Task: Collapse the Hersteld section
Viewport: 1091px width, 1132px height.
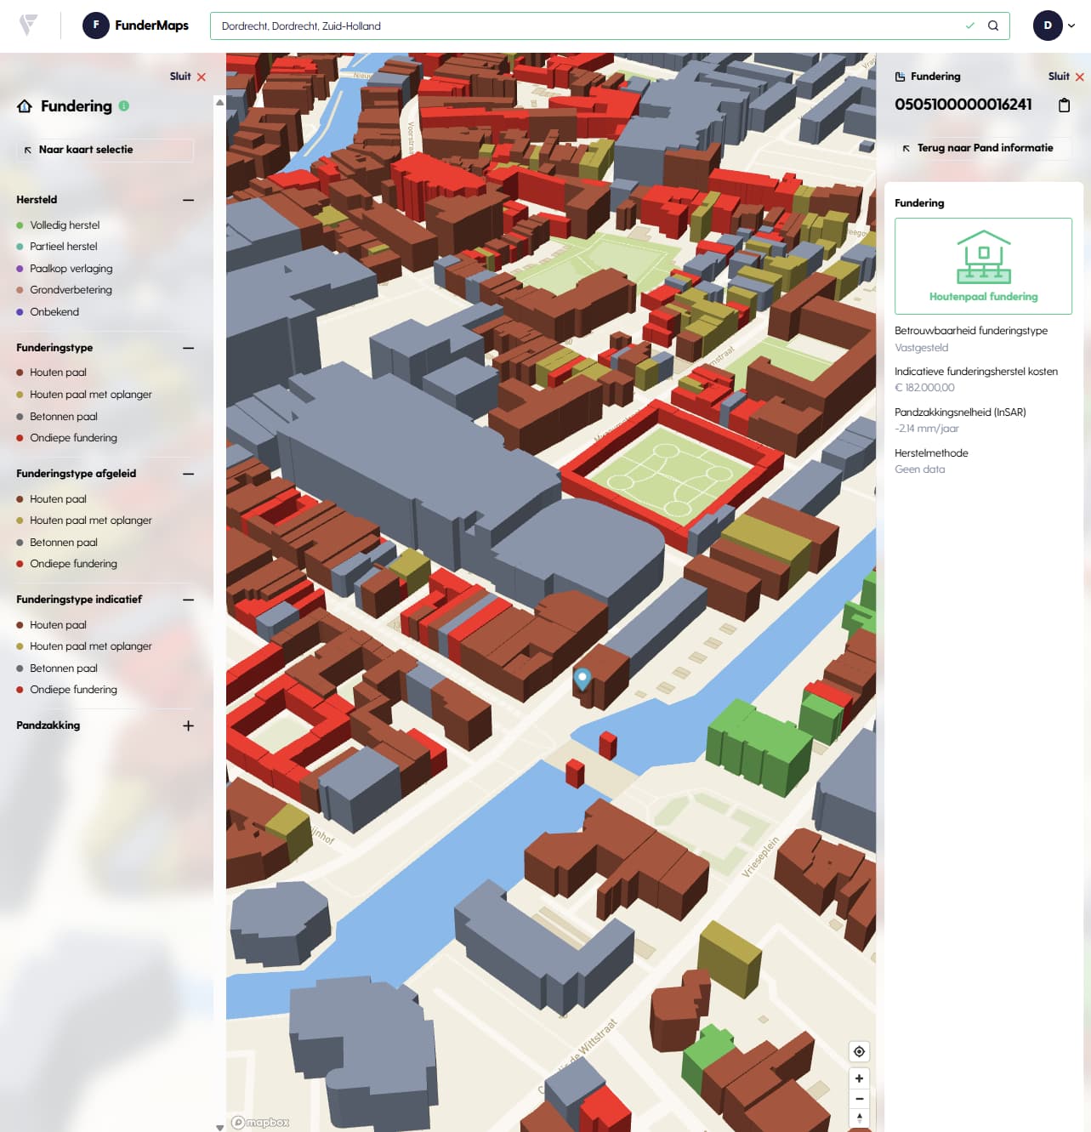Action: point(188,200)
